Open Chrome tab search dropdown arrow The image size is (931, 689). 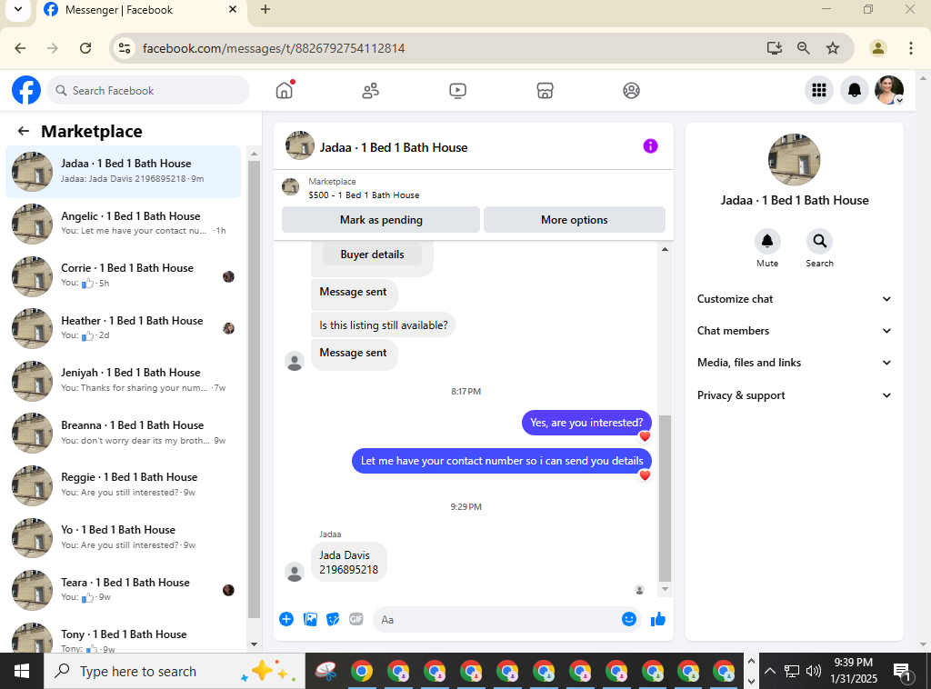(x=18, y=9)
